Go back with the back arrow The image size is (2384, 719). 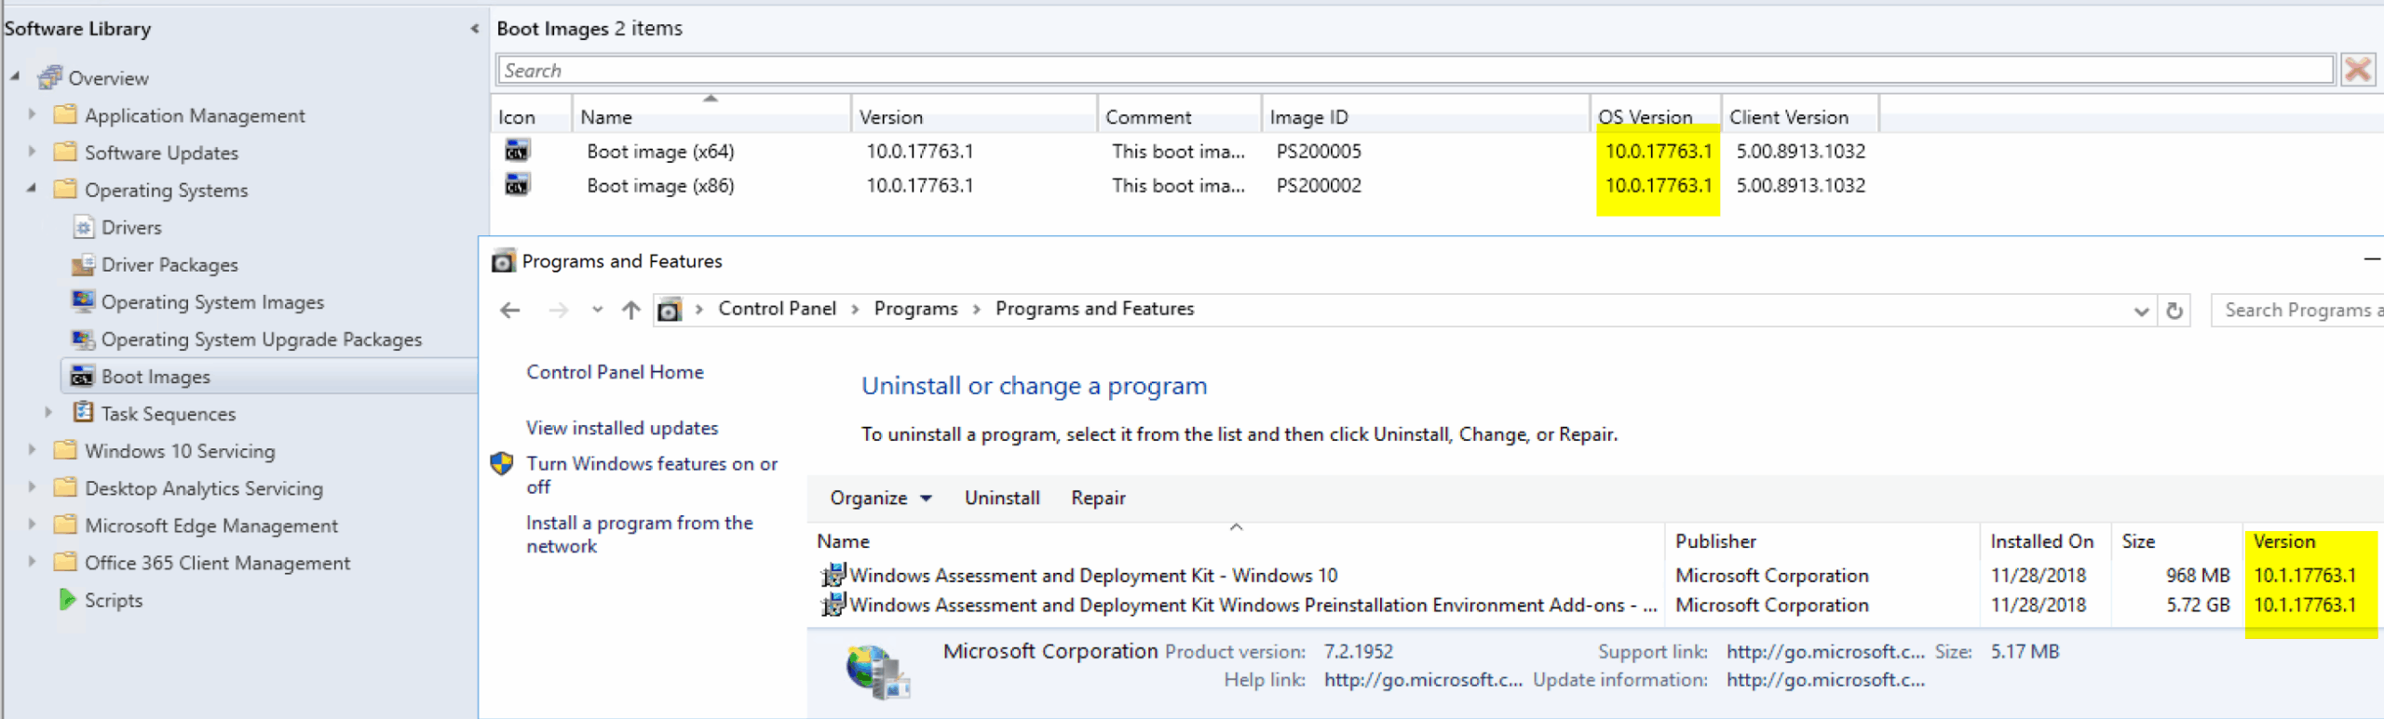[x=510, y=311]
